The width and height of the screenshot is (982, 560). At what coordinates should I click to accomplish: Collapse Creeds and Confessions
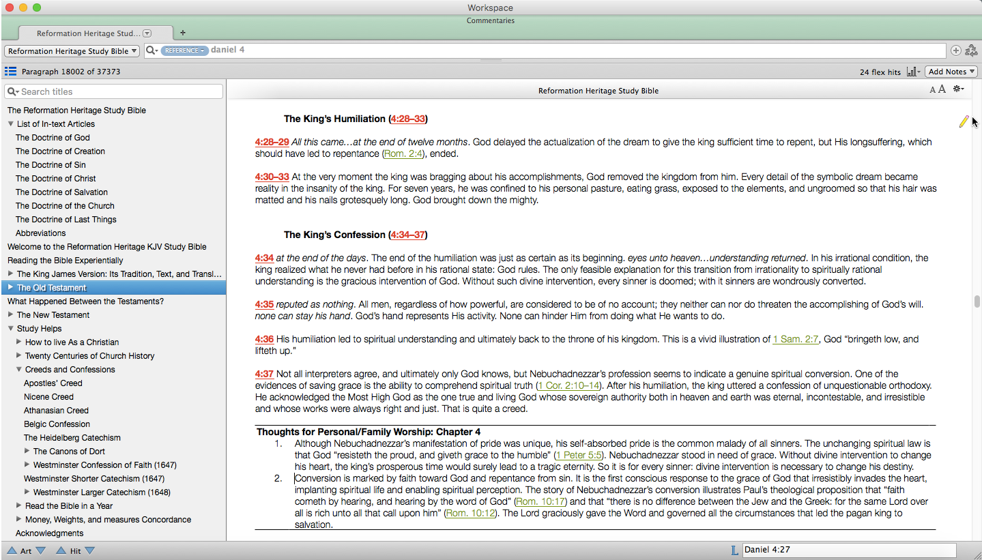coord(19,370)
